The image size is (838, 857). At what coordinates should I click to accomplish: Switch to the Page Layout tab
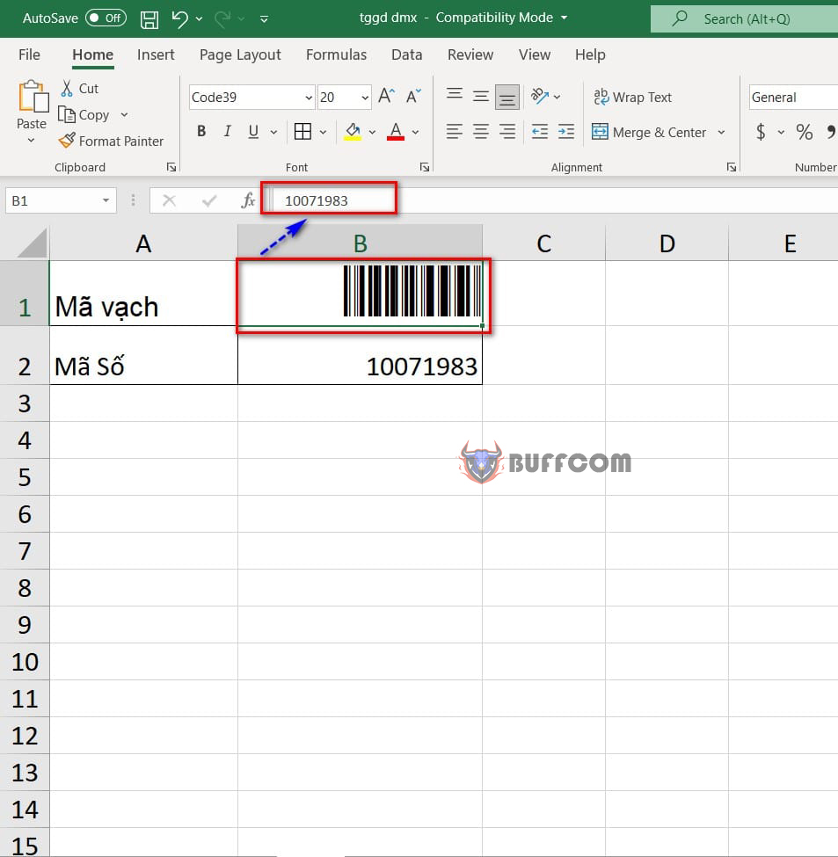240,54
